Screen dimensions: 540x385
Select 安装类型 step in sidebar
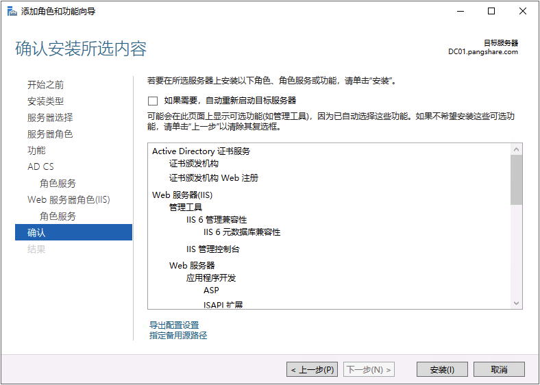coord(46,101)
